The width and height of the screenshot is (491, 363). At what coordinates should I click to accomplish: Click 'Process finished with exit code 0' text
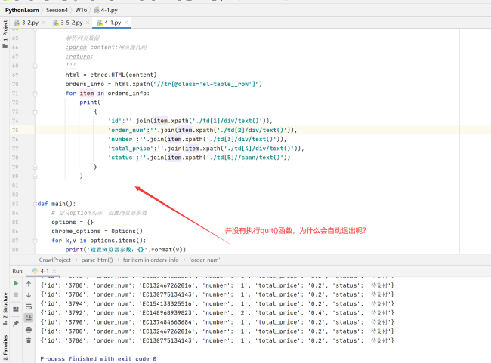(x=98, y=358)
